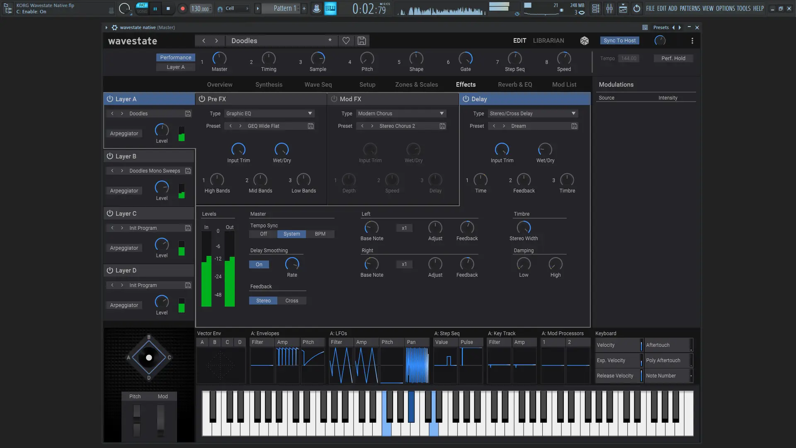Toggle Mod FX power button

334,99
